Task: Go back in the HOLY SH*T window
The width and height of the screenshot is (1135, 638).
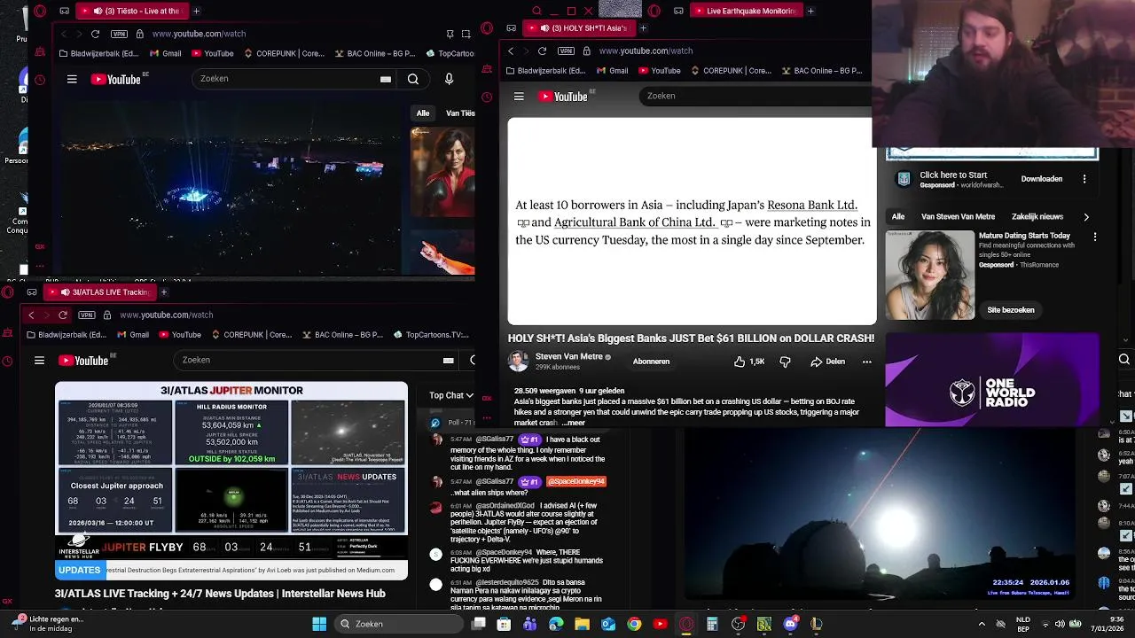Action: 511,51
